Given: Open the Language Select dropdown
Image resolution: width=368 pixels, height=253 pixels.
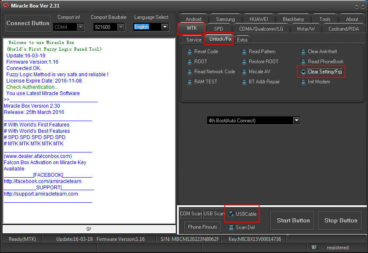Looking at the screenshot, I should click(165, 27).
